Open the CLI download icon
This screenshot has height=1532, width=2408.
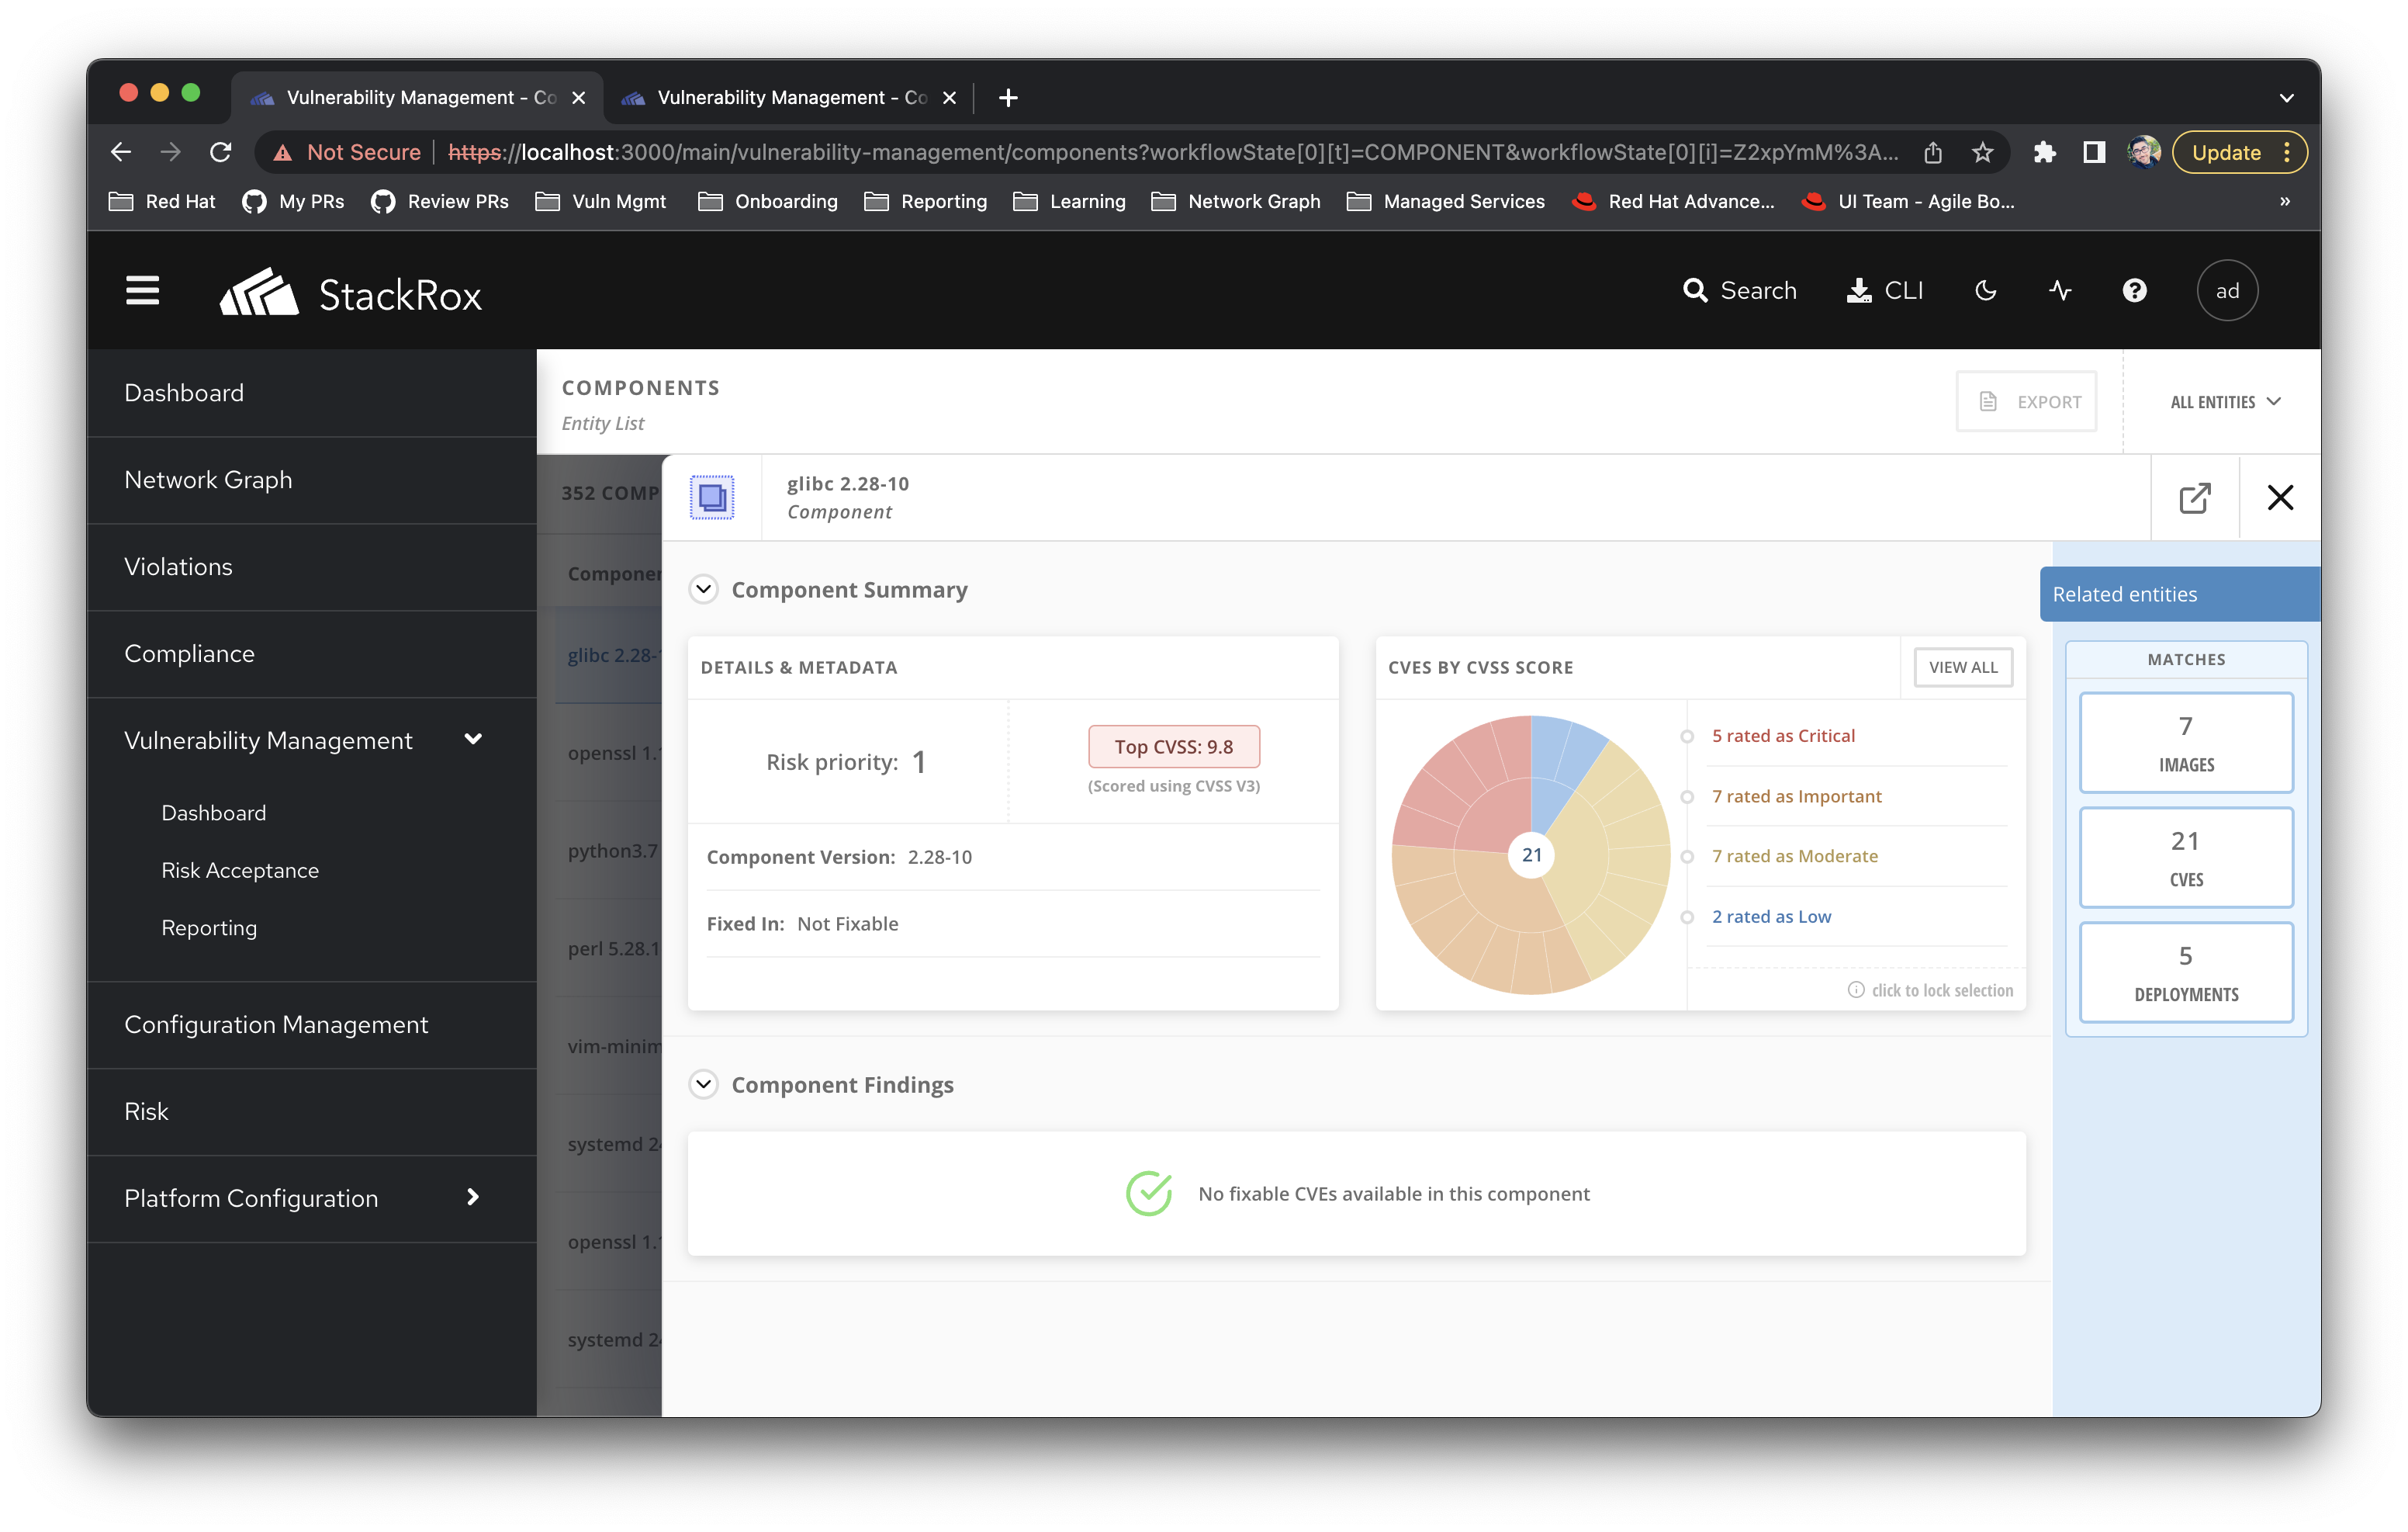(x=1858, y=290)
